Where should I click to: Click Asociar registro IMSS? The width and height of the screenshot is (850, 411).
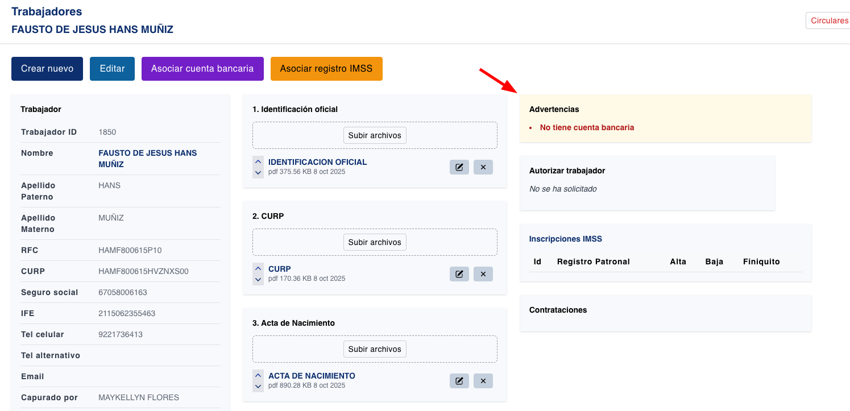[x=326, y=68]
